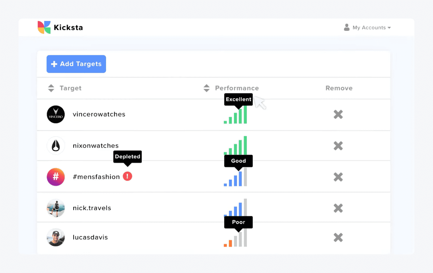Screen dimensions: 433x273
Task: Remove the lucasdavis target
Action: click(x=338, y=237)
